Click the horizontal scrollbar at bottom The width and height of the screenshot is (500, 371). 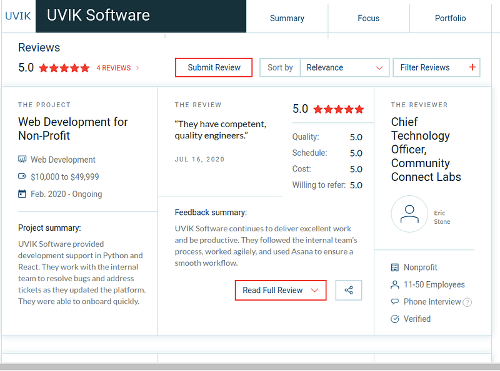(250, 367)
